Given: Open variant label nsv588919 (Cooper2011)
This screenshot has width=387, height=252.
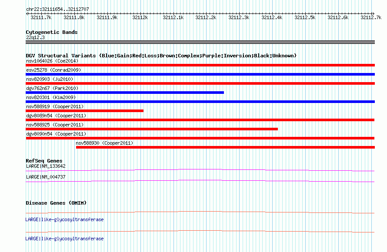Looking at the screenshot, I should point(55,106).
